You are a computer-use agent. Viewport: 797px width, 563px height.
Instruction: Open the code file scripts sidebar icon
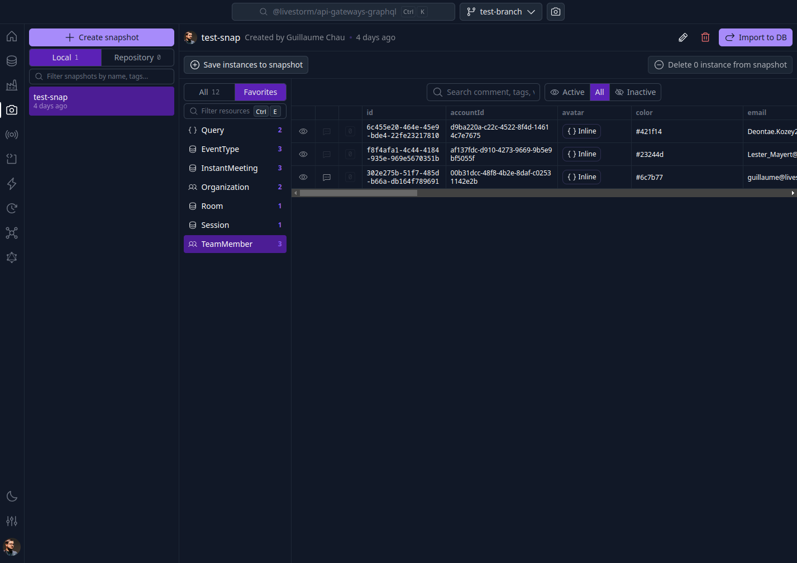pos(12,159)
